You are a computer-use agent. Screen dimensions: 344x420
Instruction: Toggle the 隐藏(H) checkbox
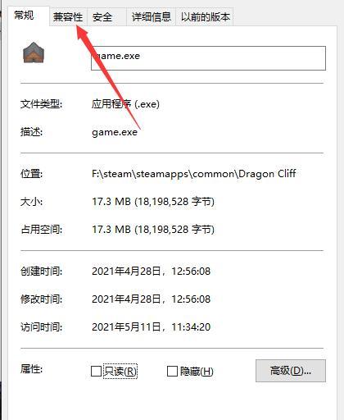(172, 372)
